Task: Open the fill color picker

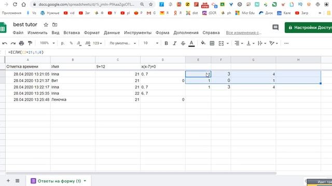Action: pos(203,43)
